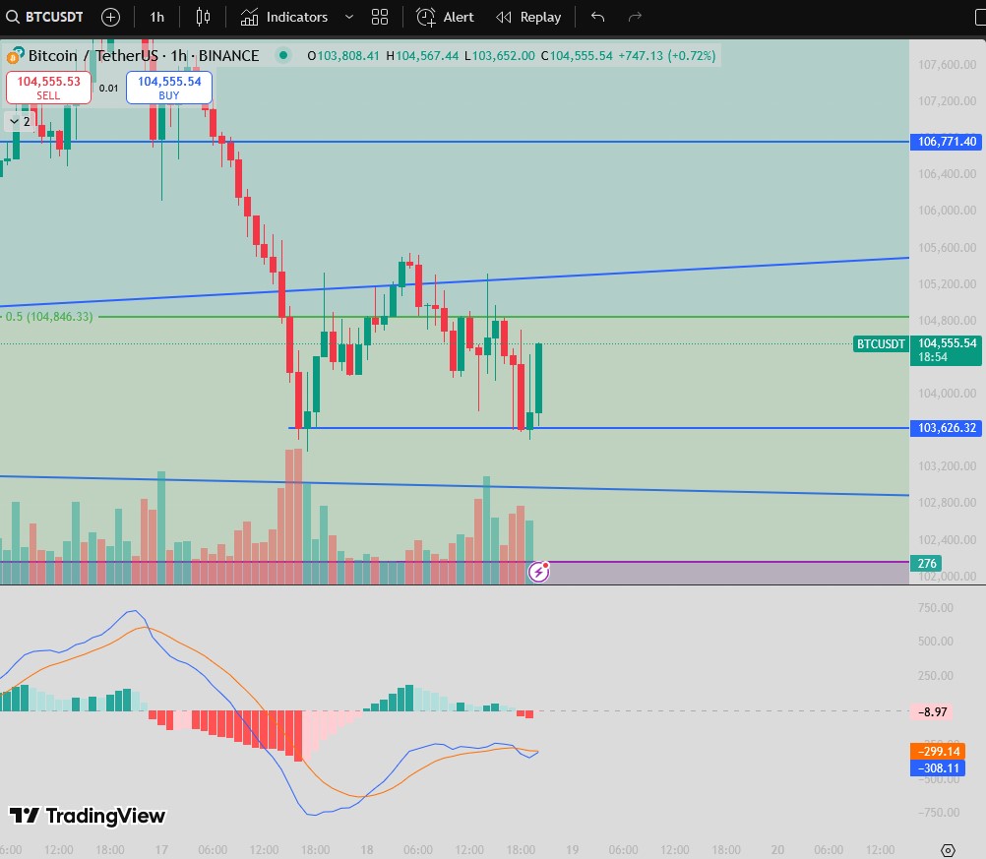
Task: Open the Indicators dialog
Action: (284, 17)
